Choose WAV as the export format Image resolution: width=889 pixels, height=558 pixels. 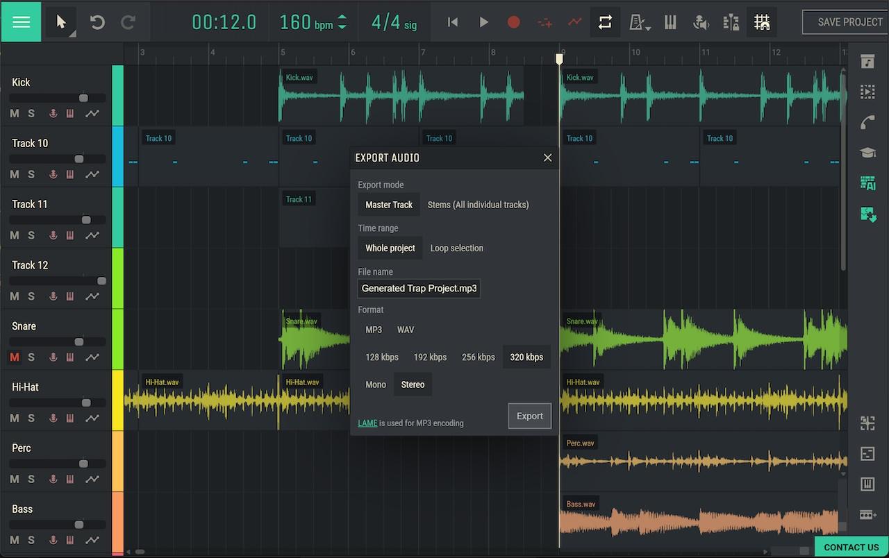(405, 330)
